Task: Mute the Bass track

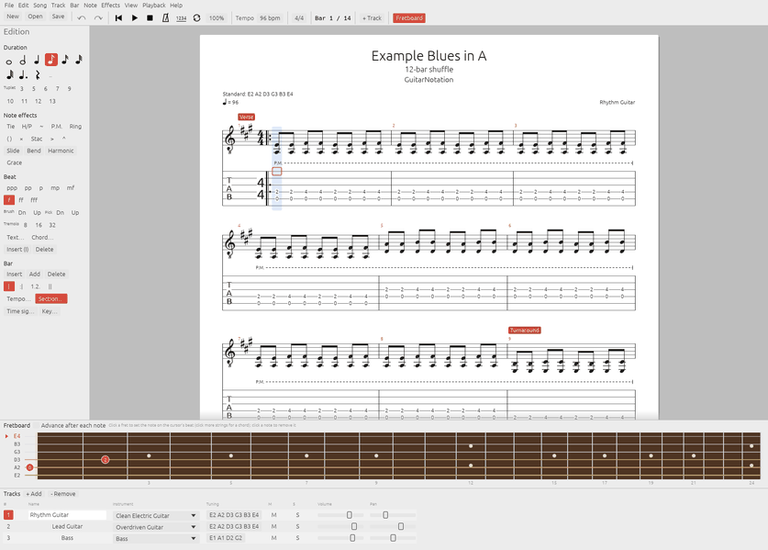Action: point(273,538)
